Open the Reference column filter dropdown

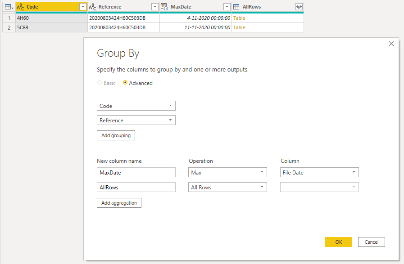click(x=154, y=7)
